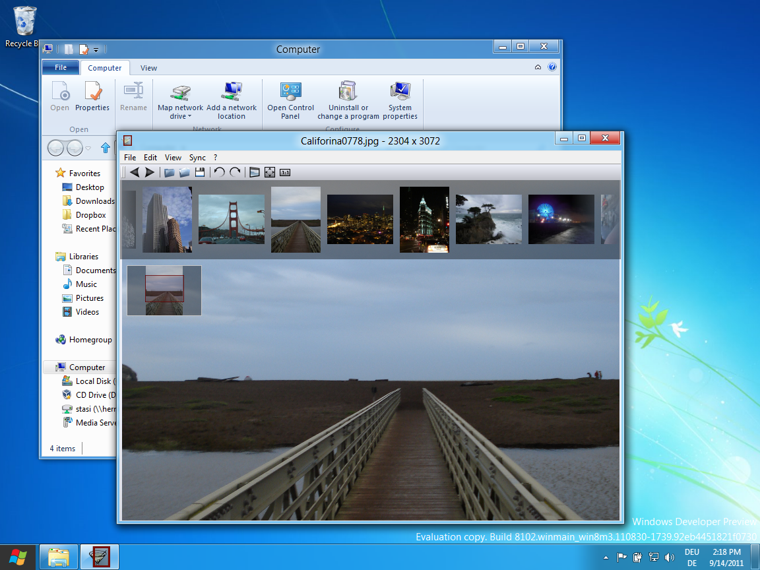Advance to next image with right arrow
The width and height of the screenshot is (760, 570).
coord(150,172)
